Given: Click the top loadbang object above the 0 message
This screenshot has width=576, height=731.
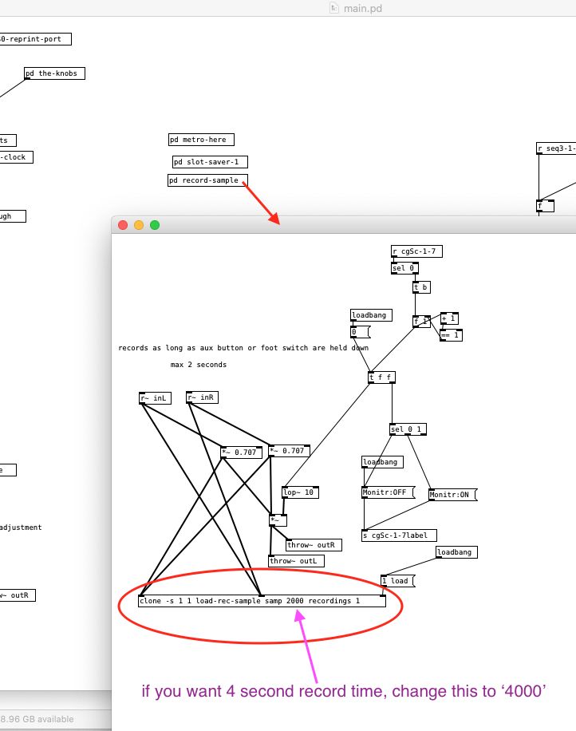Looking at the screenshot, I should (371, 315).
